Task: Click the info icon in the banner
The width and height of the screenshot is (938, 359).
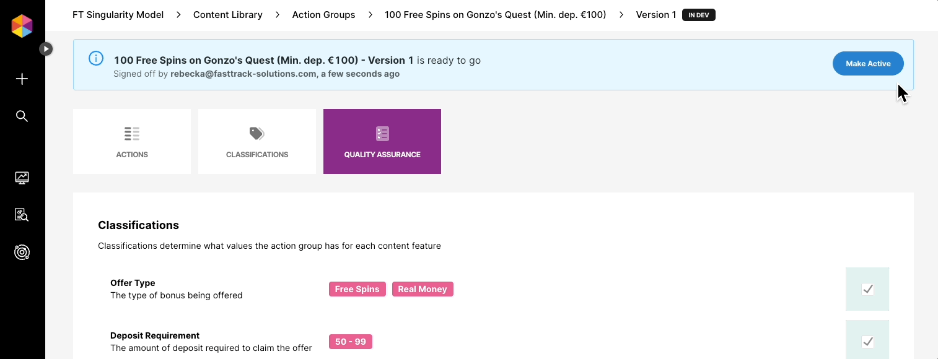Action: (96, 59)
